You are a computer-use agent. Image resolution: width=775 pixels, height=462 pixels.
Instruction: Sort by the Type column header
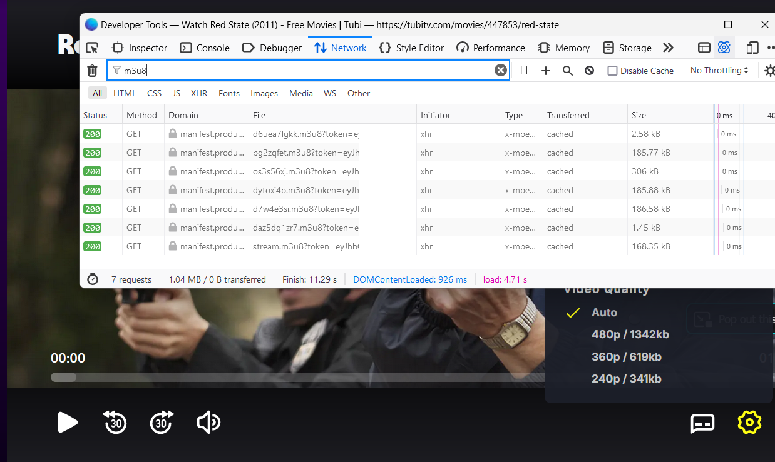522,115
